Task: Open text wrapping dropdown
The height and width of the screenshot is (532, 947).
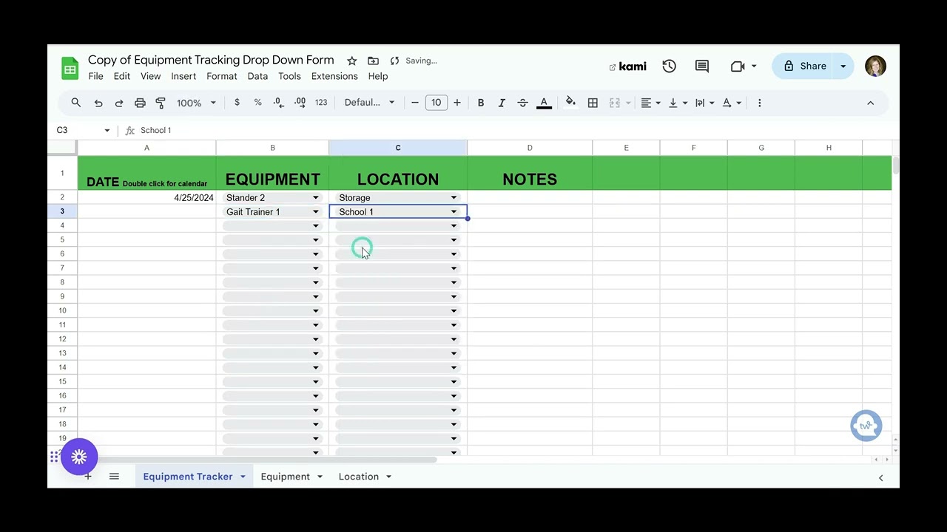Action: pos(704,103)
